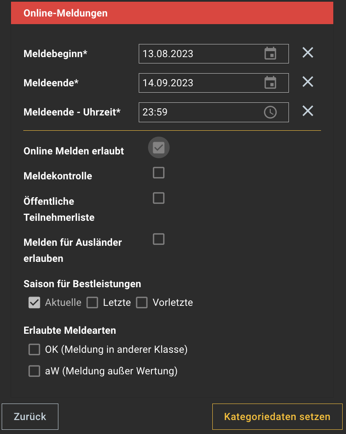Enable Meldekontrolle checkbox
This screenshot has height=434, width=346.
point(159,173)
